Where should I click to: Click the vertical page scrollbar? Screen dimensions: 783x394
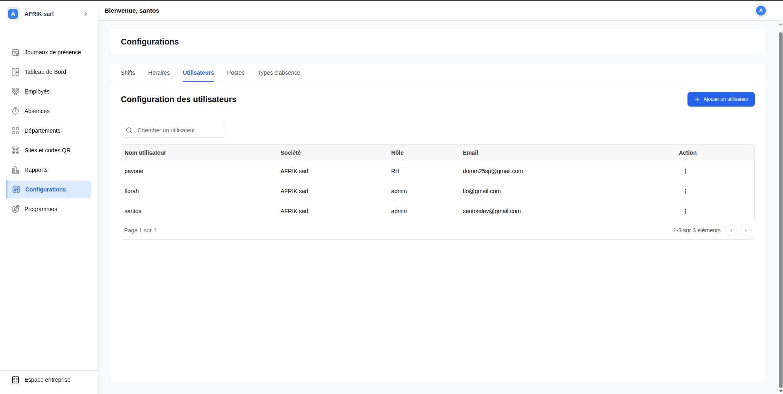click(780, 204)
